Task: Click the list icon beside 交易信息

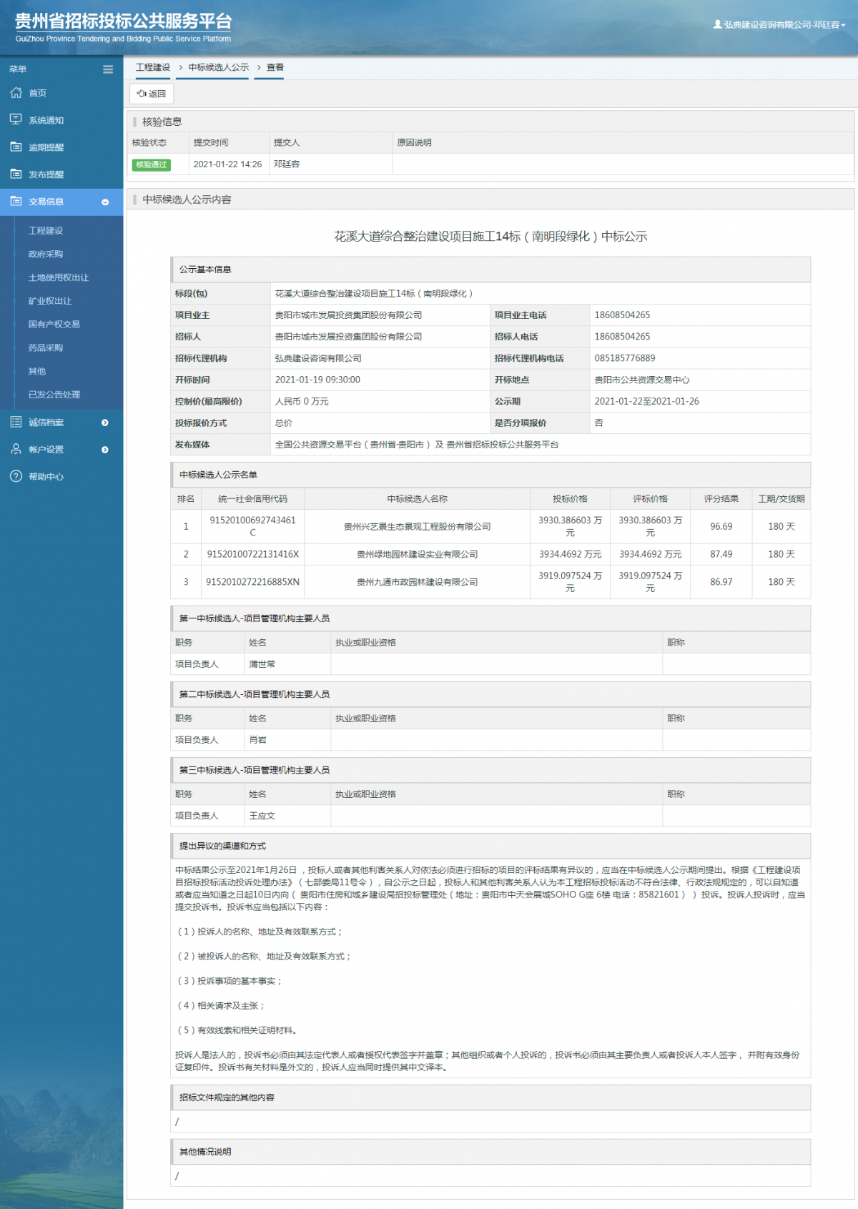Action: 16,201
